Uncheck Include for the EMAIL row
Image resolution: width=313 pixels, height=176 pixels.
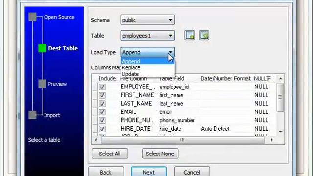coord(102,112)
